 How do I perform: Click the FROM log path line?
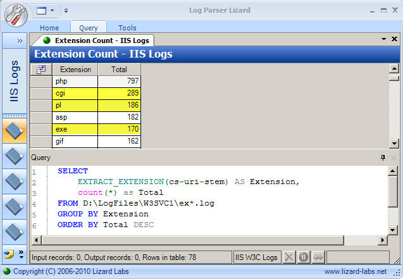tap(135, 204)
